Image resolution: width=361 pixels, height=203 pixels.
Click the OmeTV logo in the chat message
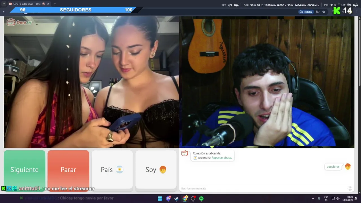pyautogui.click(x=184, y=153)
